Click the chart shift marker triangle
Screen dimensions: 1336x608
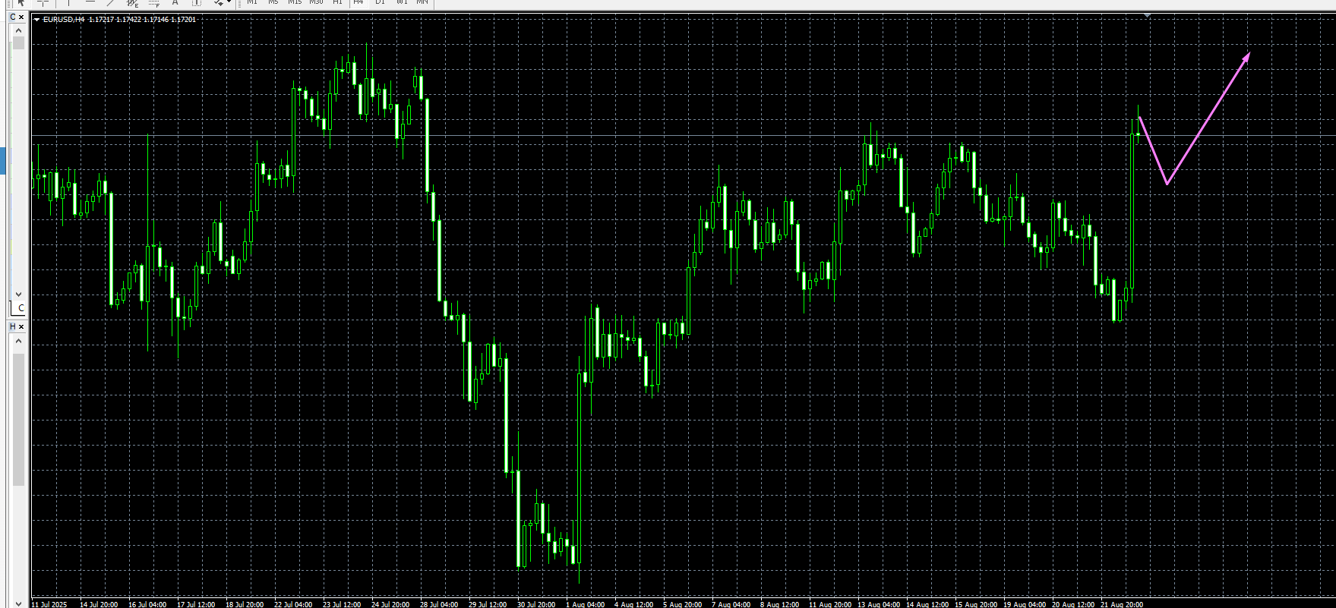pyautogui.click(x=1147, y=15)
